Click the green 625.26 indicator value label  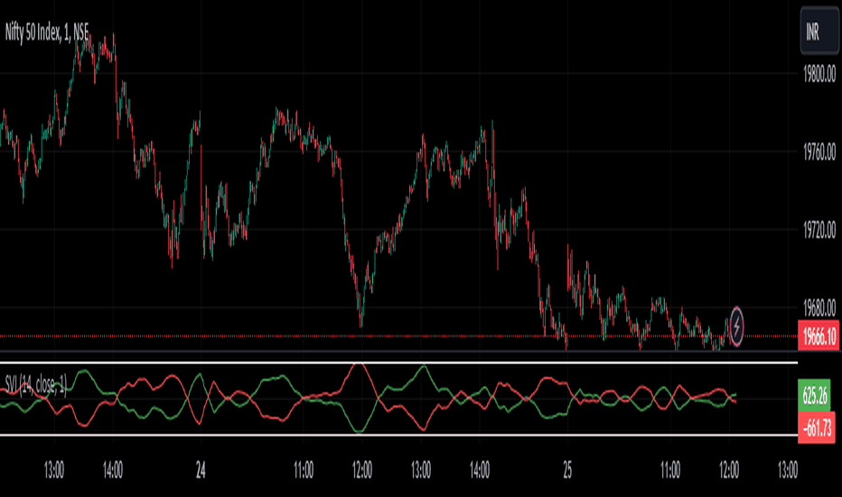816,396
